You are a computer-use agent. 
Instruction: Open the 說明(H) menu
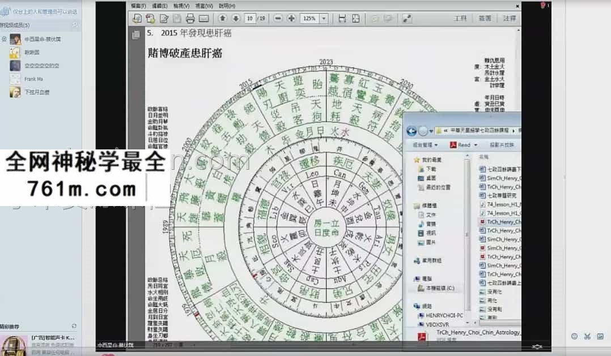tap(227, 6)
